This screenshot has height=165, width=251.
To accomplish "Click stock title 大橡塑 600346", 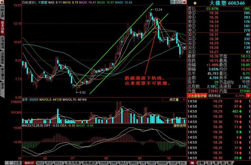I will pos(227,3).
